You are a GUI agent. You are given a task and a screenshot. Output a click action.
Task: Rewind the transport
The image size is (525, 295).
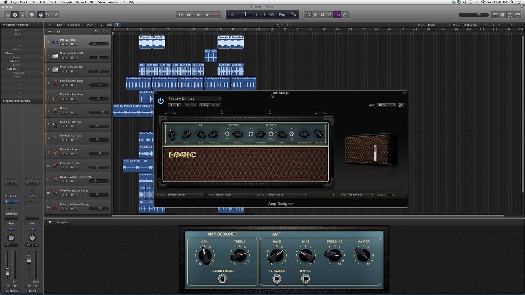click(180, 15)
